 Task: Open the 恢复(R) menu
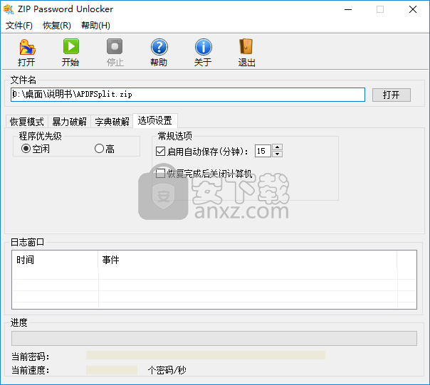(57, 26)
